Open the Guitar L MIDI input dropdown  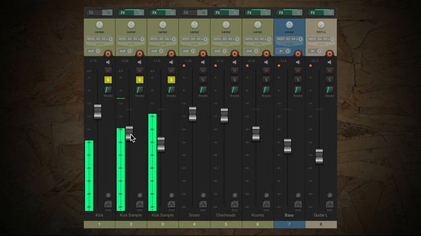[x=321, y=39]
